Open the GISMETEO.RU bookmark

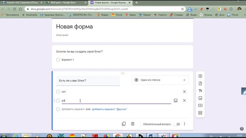pos(81,15)
